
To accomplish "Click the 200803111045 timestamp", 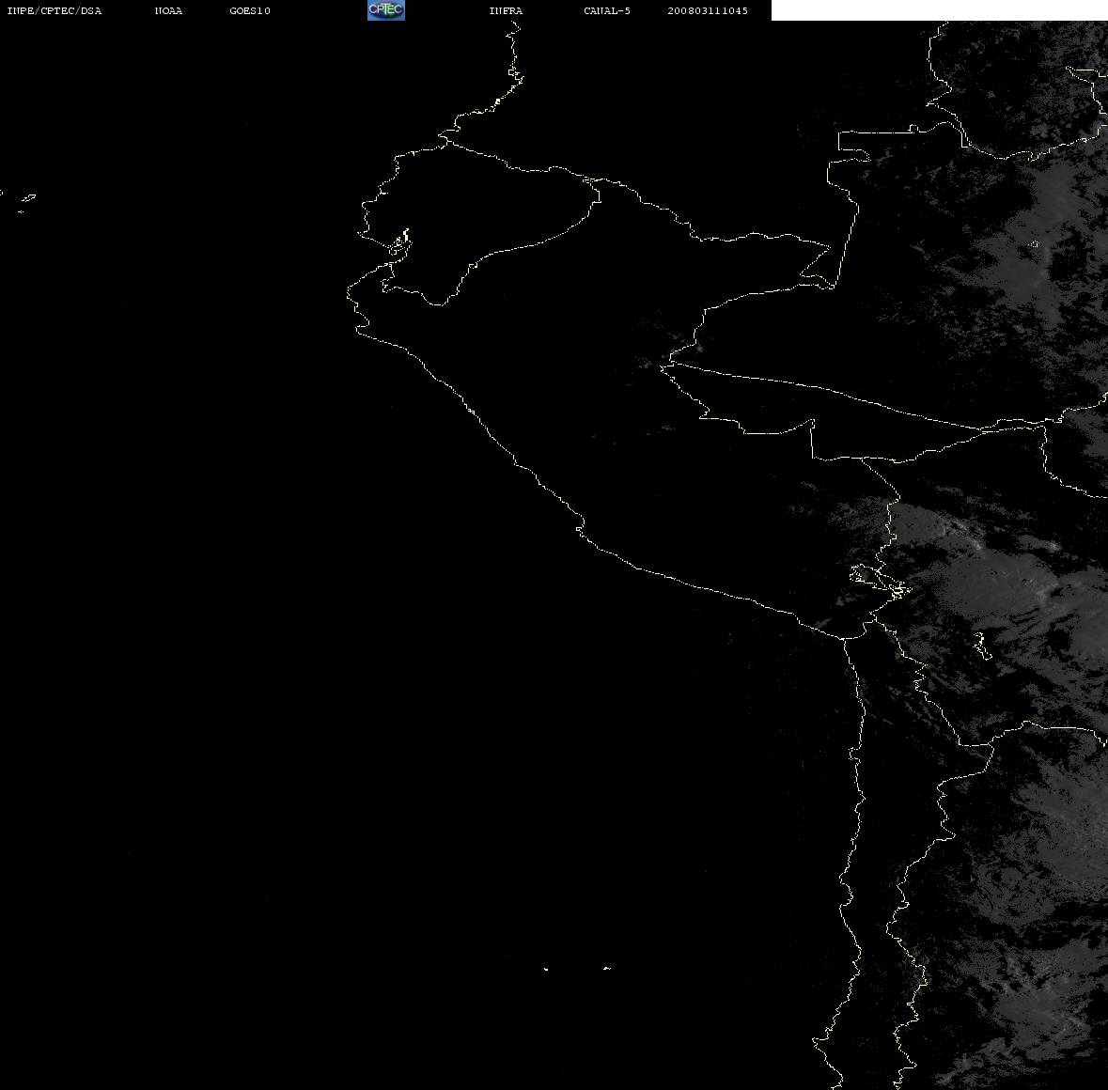I will (708, 10).
